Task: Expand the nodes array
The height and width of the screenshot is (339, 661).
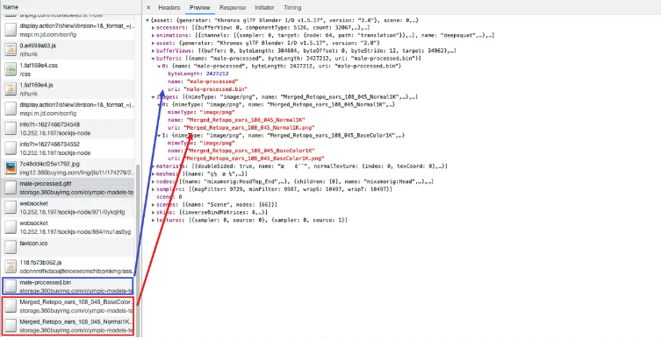Action: tap(153, 181)
